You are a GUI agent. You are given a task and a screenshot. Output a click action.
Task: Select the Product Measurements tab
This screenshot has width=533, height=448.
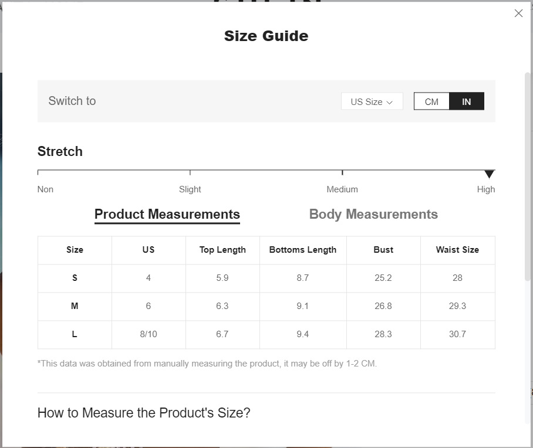click(x=167, y=215)
